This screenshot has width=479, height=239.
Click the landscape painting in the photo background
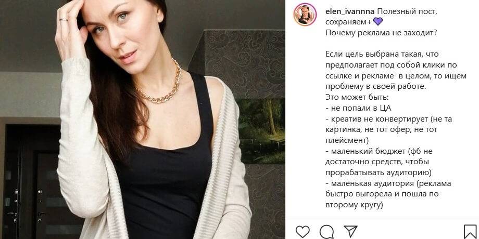tap(261, 131)
